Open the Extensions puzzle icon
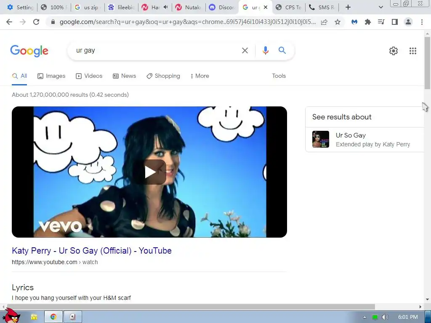The height and width of the screenshot is (323, 431). click(x=367, y=22)
